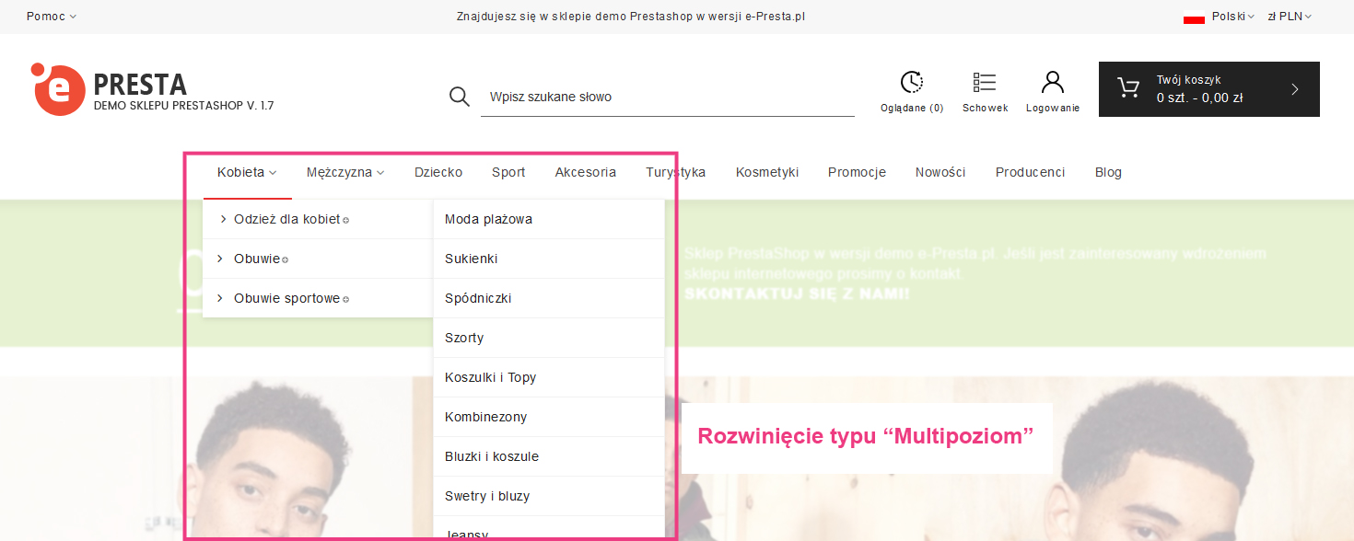Open the shopping cart icon
The width and height of the screenshot is (1354, 541).
(x=1127, y=88)
